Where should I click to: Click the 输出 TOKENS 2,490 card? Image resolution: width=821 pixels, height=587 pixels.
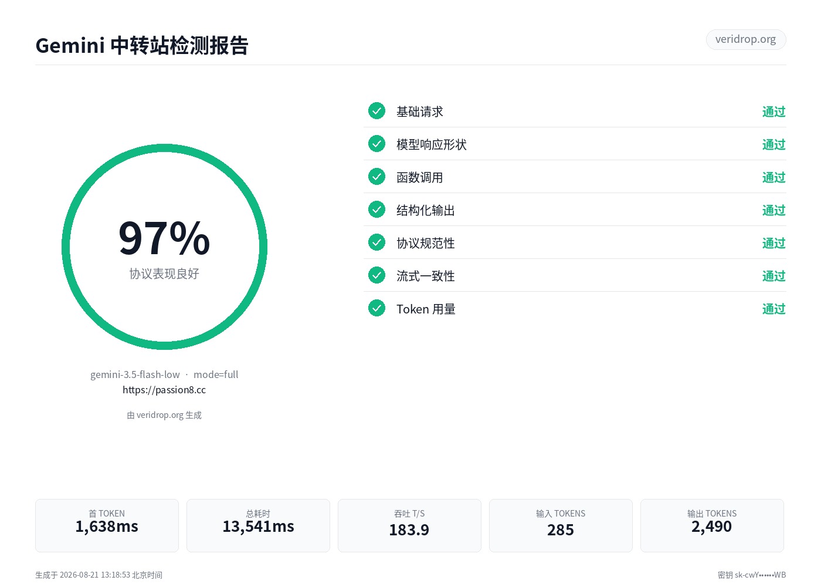712,525
